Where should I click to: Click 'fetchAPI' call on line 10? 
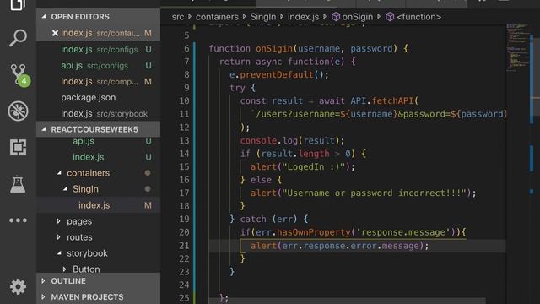point(392,101)
